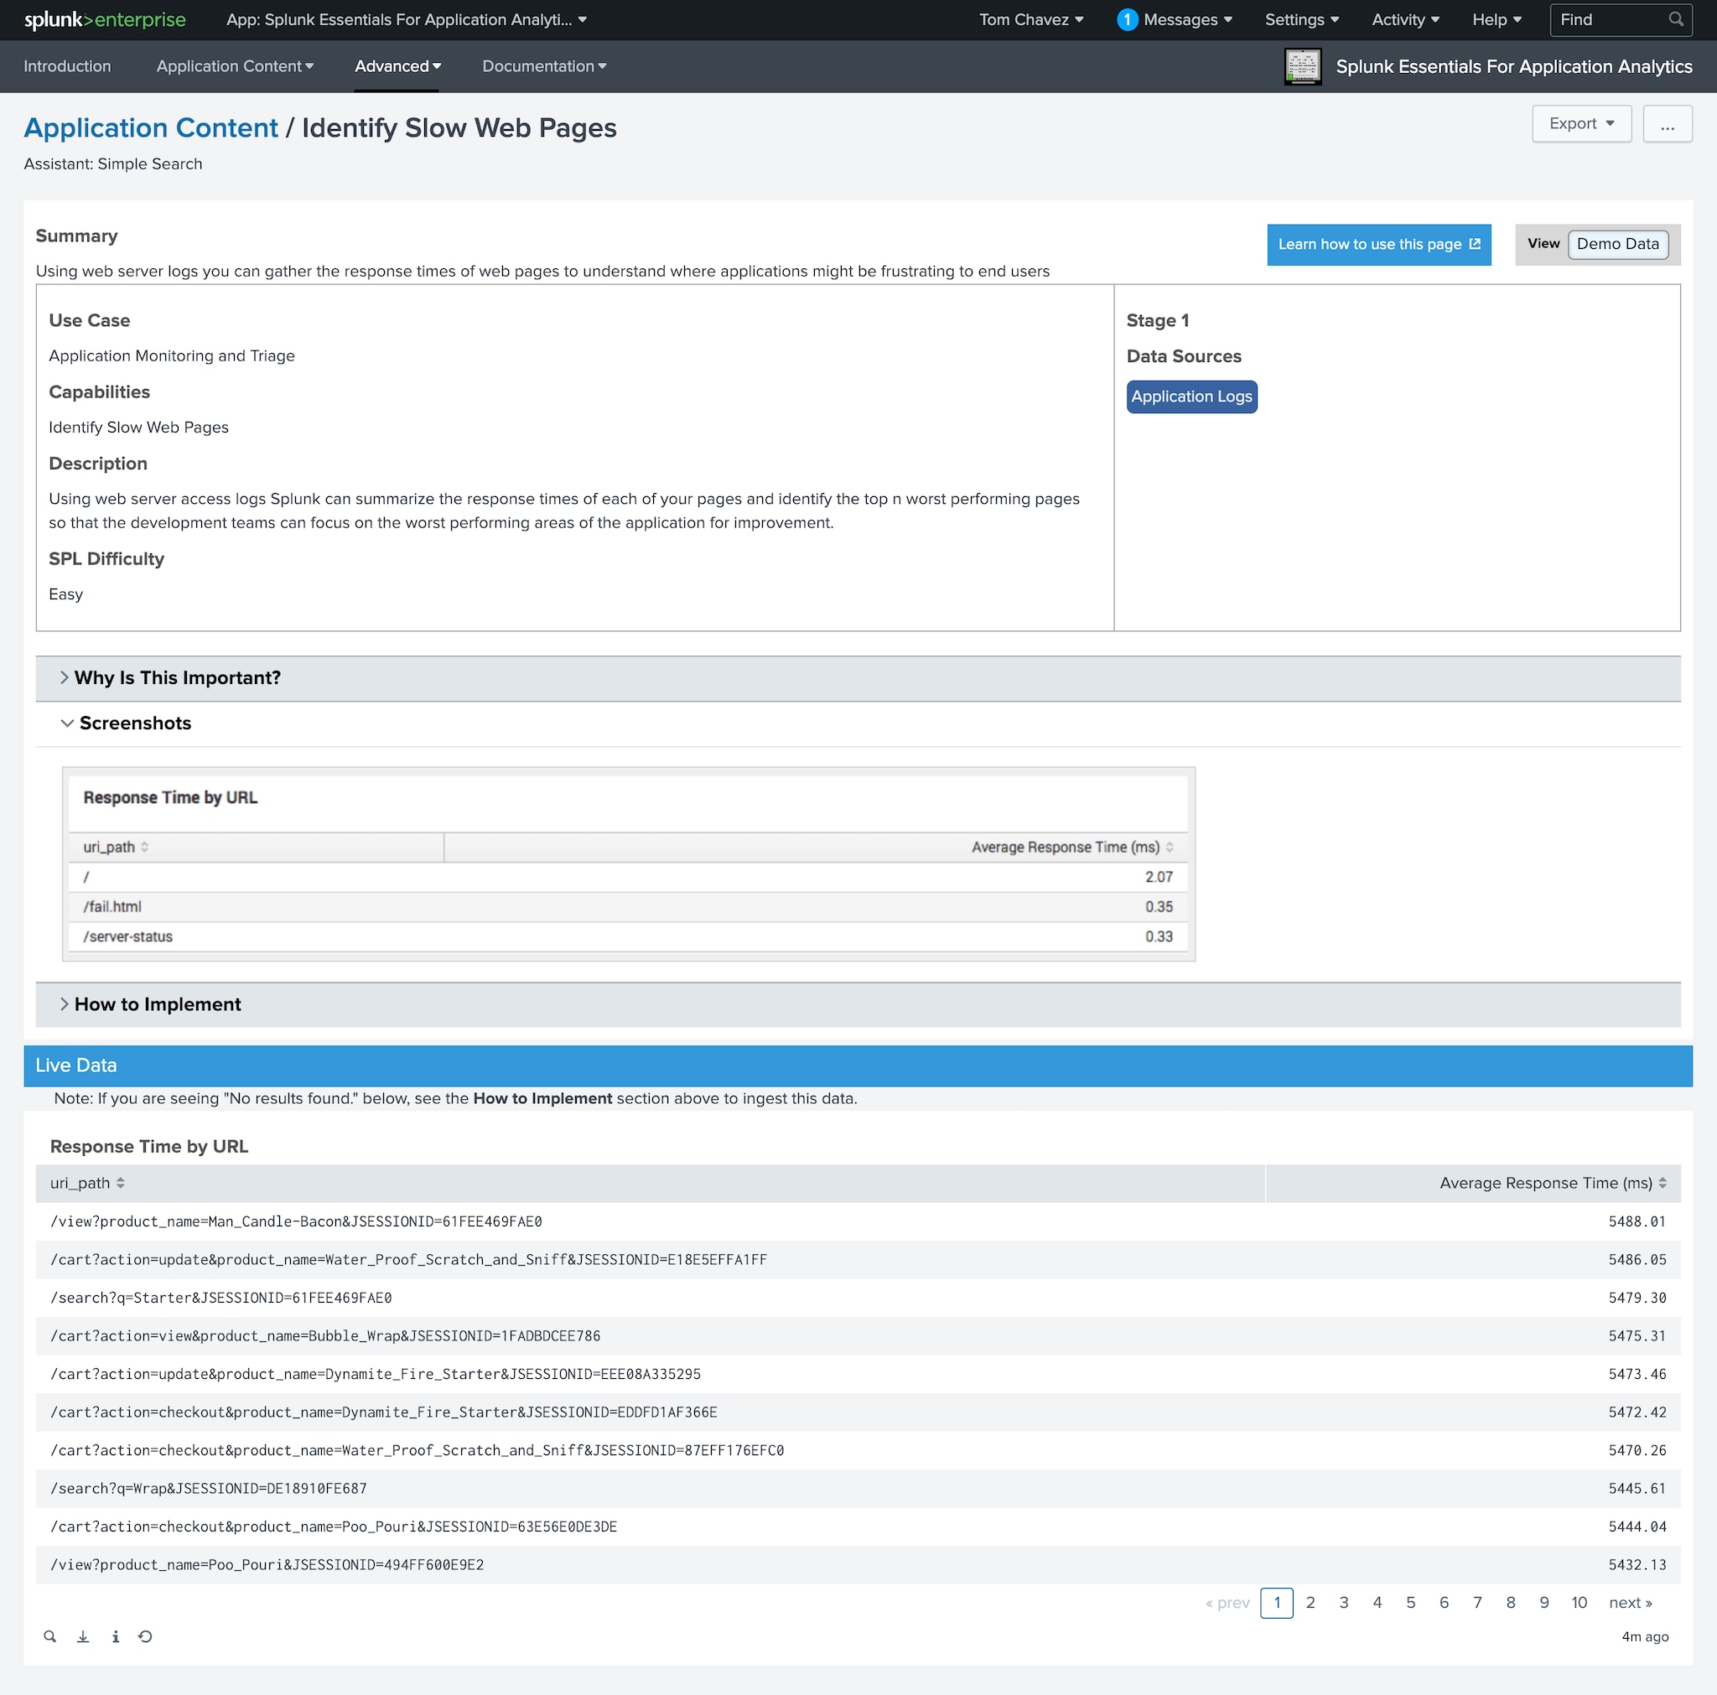Click value 5470.26 in the table
This screenshot has height=1695, width=1717.
[x=1637, y=1450]
